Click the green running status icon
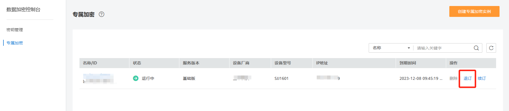Viewport: 509px width, 111px height. [136, 78]
